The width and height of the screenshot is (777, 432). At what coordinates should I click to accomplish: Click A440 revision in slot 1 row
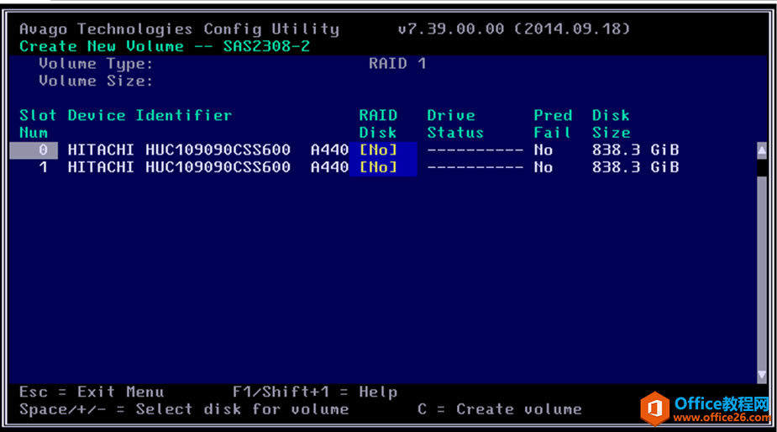(329, 167)
